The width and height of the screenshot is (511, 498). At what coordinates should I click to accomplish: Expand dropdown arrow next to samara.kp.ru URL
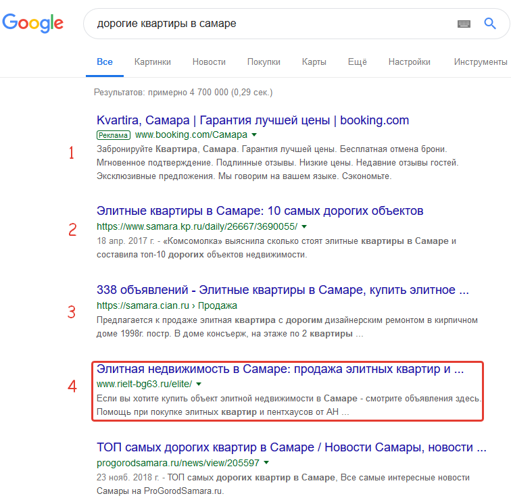[x=304, y=226]
